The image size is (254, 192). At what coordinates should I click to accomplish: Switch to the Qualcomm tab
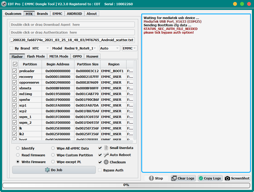(13, 14)
